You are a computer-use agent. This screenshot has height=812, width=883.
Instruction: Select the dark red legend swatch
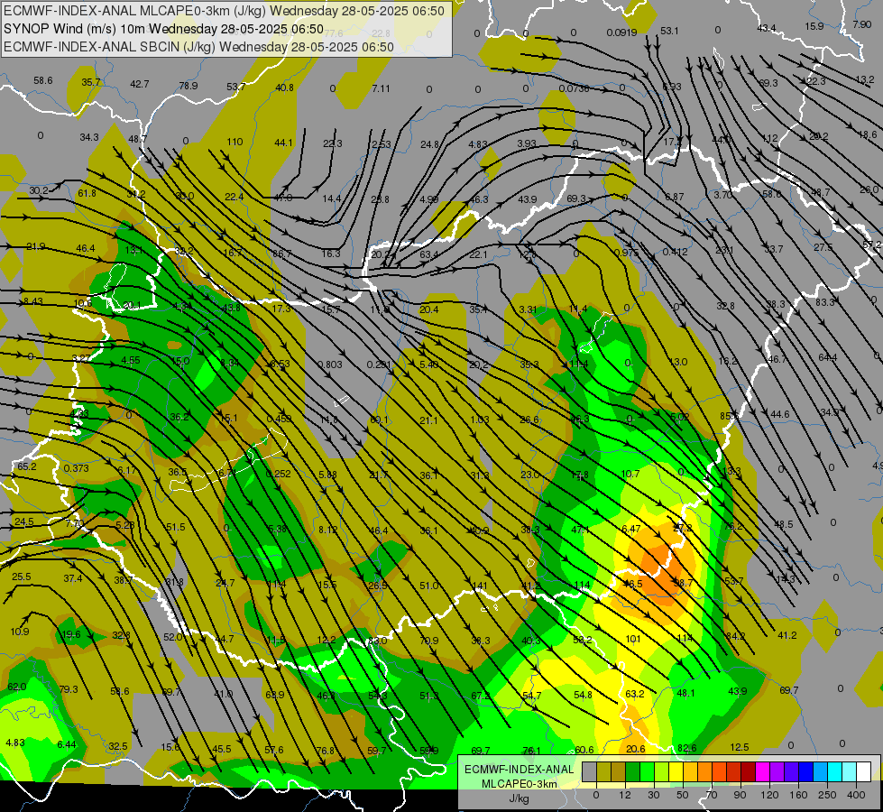(749, 771)
